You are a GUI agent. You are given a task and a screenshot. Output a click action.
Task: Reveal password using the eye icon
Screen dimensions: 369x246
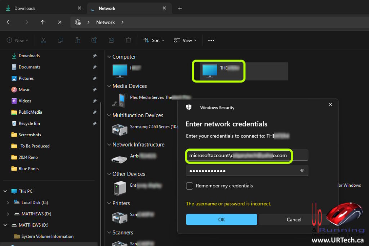[302, 171]
